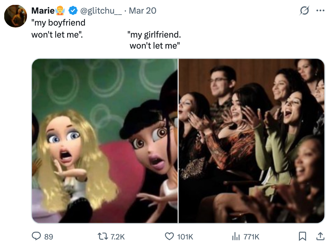331x243 pixels.
Task: Click the "my girlfriend won't let me" text
Action: point(154,40)
